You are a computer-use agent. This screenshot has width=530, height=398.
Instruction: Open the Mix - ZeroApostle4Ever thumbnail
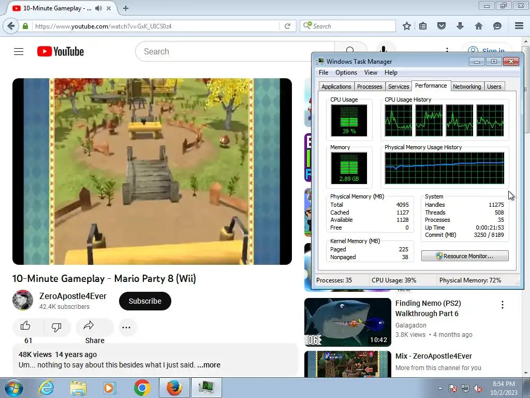tap(347, 364)
